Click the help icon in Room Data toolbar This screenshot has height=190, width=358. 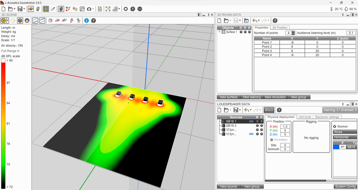[x=275, y=20]
